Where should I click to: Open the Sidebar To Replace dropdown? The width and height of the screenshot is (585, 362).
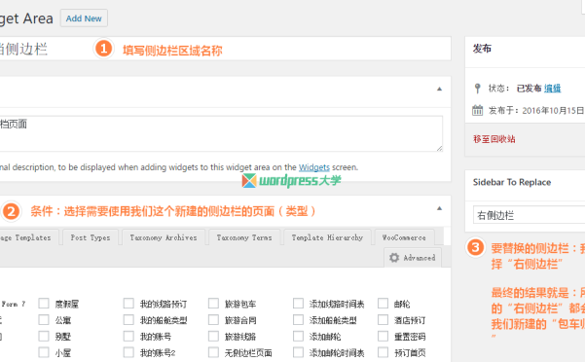click(x=530, y=215)
